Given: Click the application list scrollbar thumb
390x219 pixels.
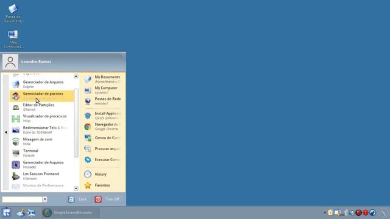Looking at the screenshot, I should pyautogui.click(x=76, y=123).
